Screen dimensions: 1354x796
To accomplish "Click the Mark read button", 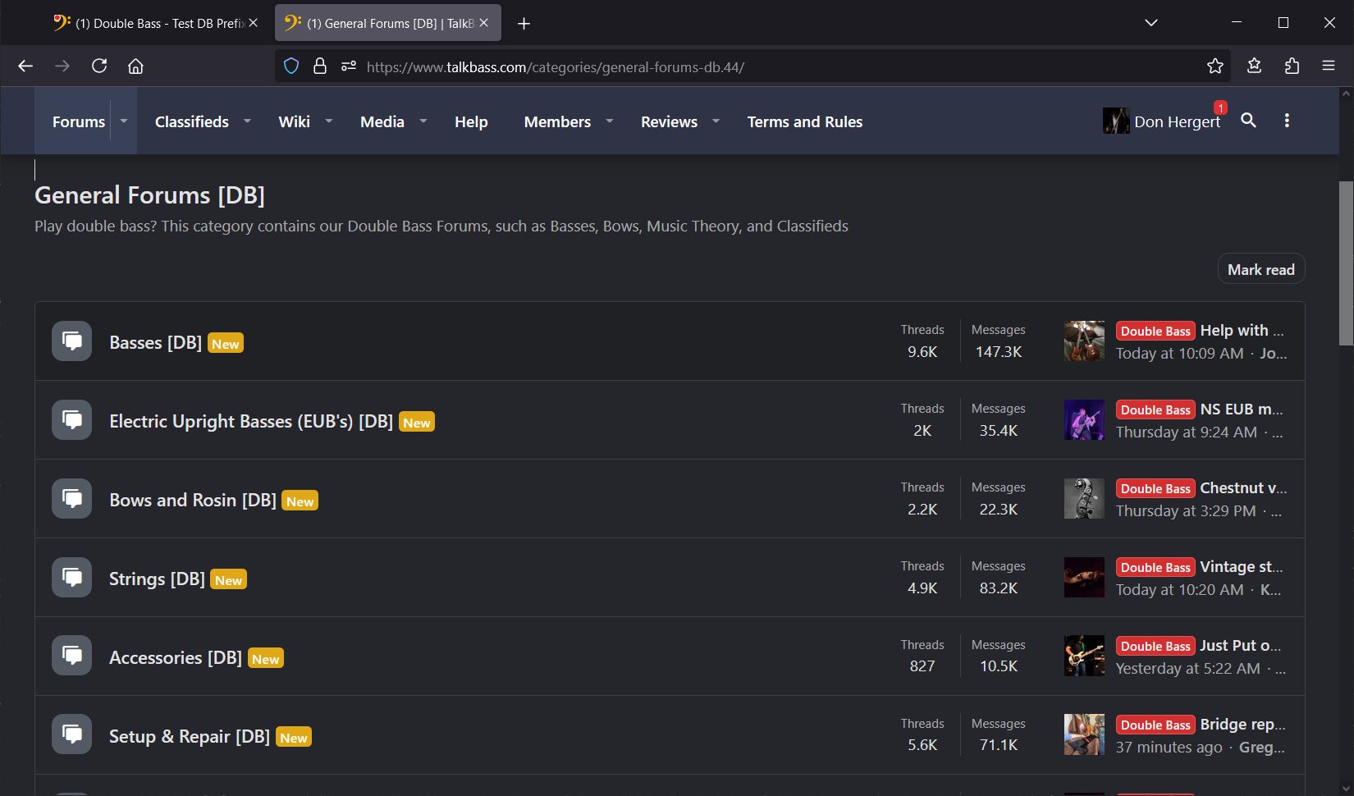I will [x=1261, y=269].
